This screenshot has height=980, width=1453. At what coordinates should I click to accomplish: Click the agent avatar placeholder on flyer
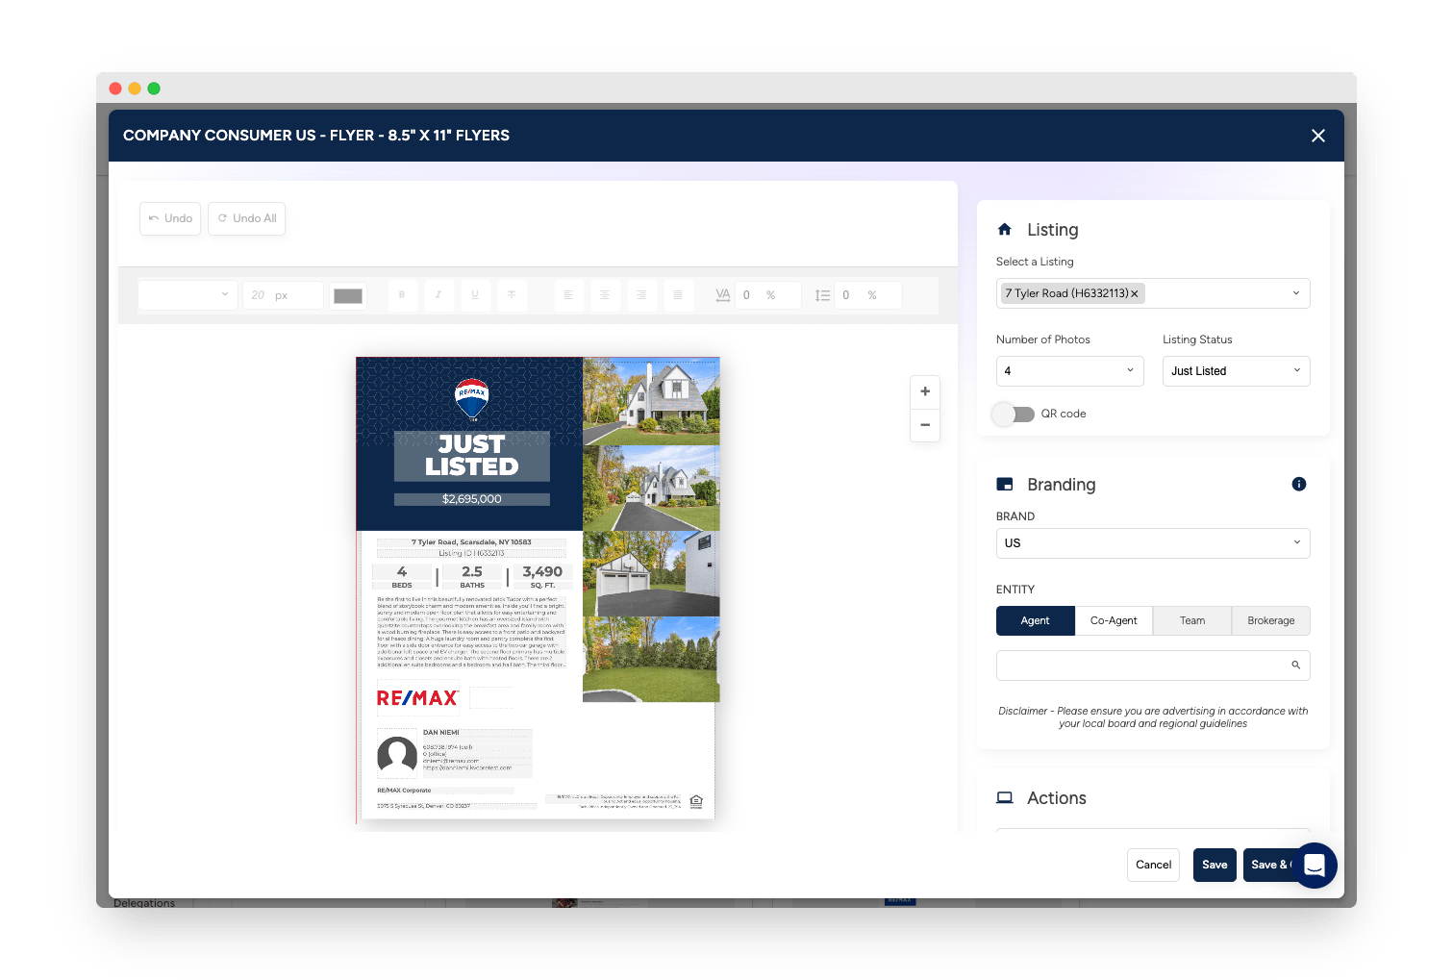pyautogui.click(x=397, y=756)
